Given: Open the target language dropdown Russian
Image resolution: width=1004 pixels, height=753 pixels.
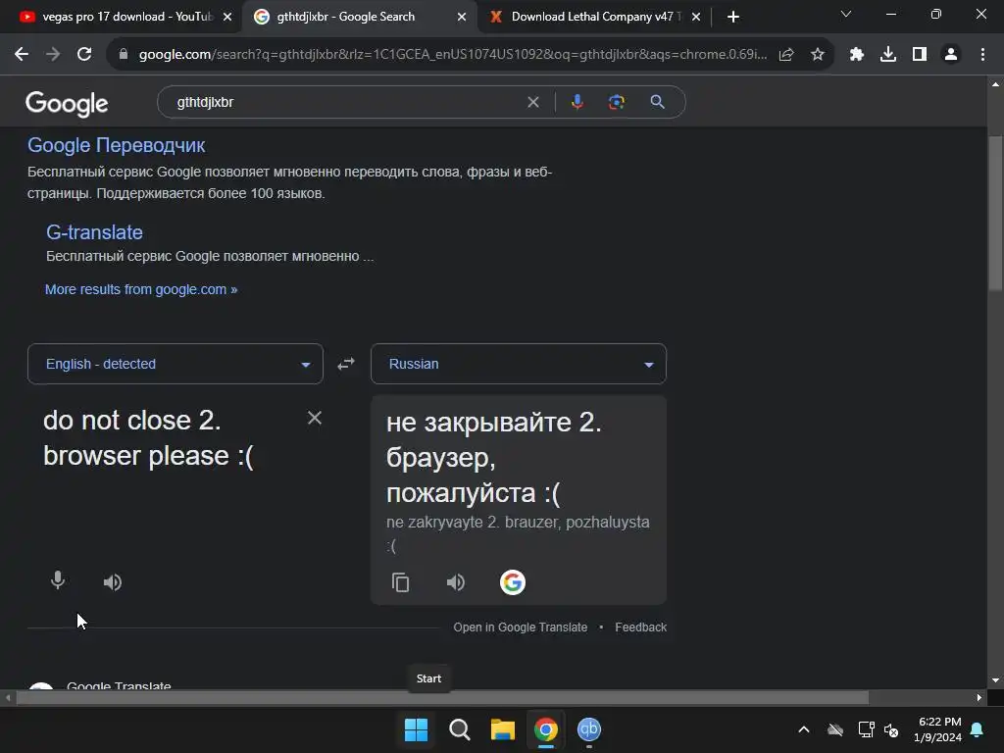Looking at the screenshot, I should 519,364.
